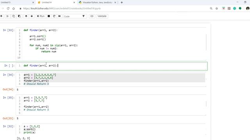Close the Visualize Python tab
Image resolution: width=250 pixels, height=140 pixels.
tap(115, 3)
